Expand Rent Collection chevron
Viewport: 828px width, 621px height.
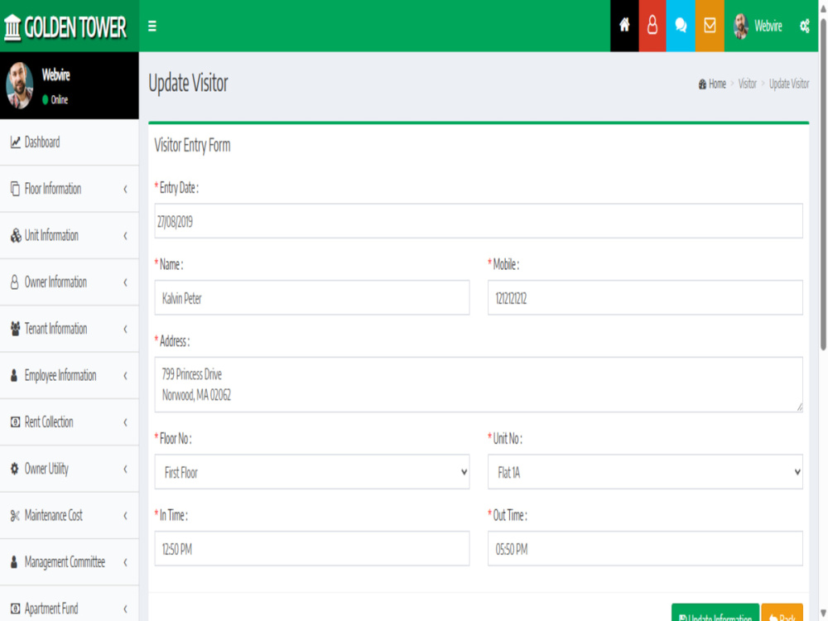125,422
